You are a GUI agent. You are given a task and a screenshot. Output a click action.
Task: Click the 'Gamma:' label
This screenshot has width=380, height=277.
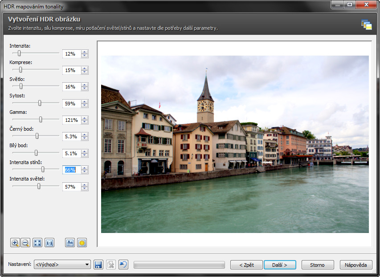click(18, 112)
